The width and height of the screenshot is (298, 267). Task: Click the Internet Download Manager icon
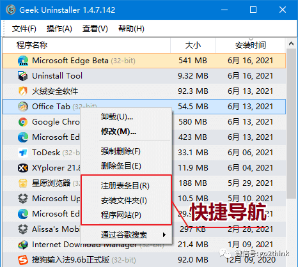[23, 245]
